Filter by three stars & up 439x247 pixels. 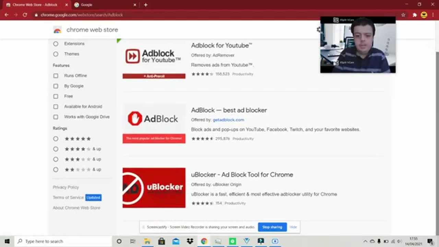[x=56, y=159]
